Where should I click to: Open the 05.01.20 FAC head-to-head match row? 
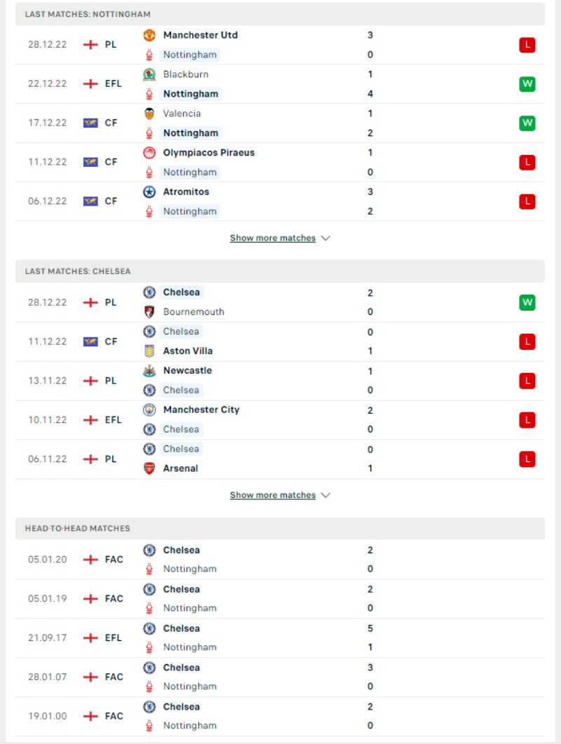[280, 560]
